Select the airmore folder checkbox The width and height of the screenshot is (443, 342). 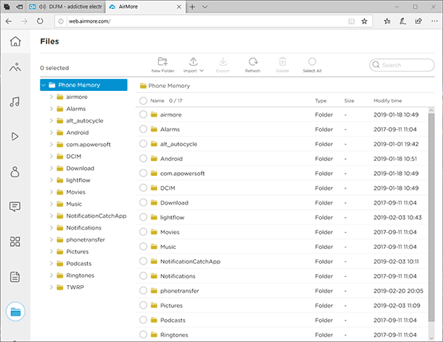pos(143,114)
